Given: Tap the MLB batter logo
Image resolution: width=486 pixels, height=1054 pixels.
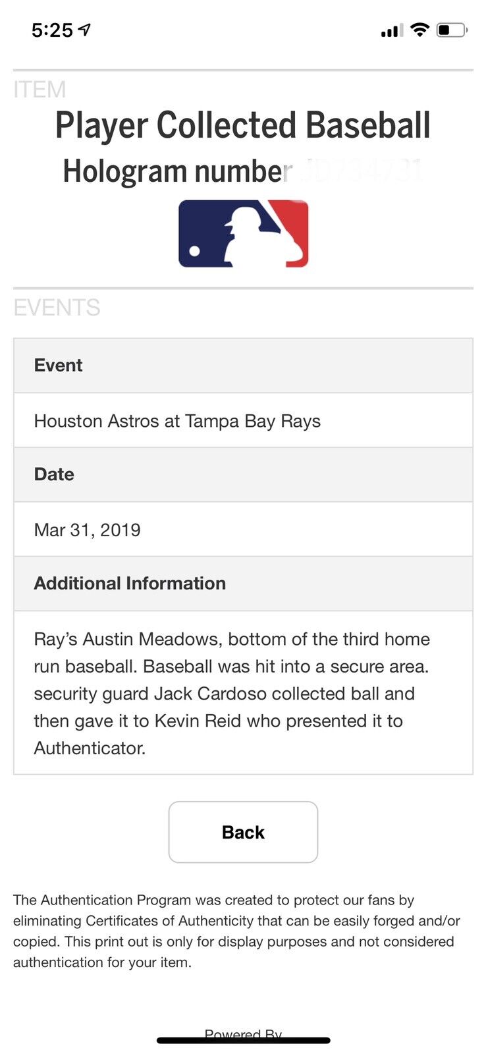Looking at the screenshot, I should (243, 234).
